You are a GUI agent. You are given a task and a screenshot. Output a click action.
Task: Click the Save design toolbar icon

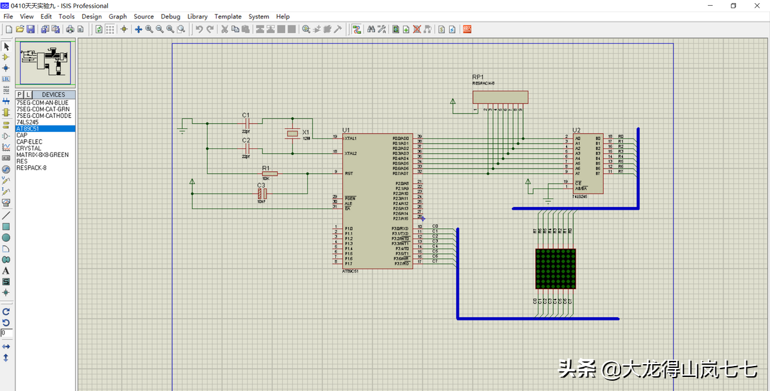point(30,29)
